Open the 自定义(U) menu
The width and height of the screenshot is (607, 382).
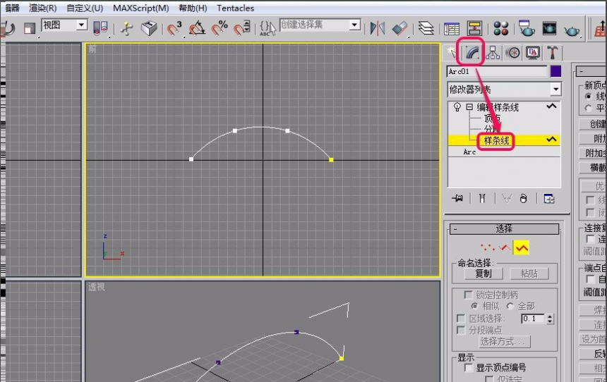point(85,8)
